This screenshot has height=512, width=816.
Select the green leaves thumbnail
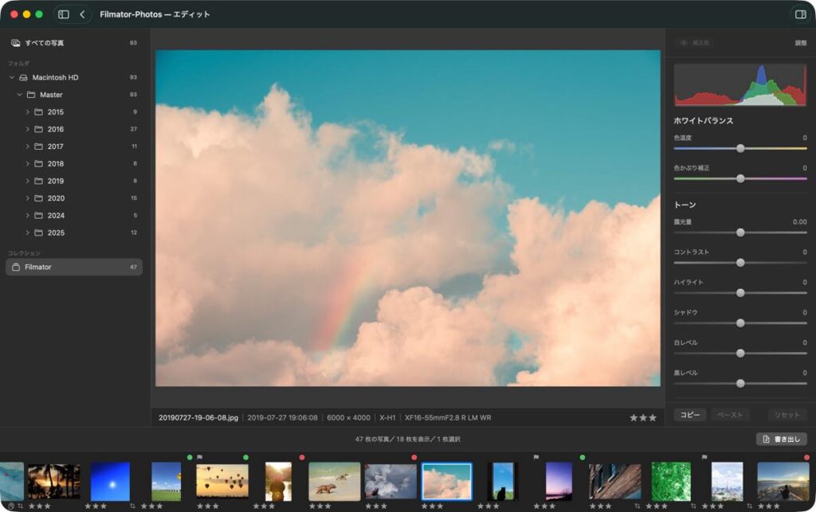671,481
